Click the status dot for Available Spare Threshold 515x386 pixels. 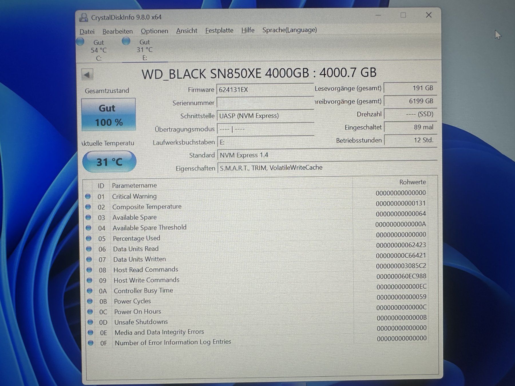point(88,228)
